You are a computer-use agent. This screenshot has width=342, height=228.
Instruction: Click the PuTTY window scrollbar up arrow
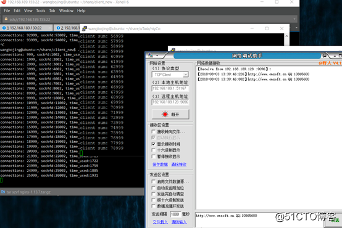tap(287, 36)
